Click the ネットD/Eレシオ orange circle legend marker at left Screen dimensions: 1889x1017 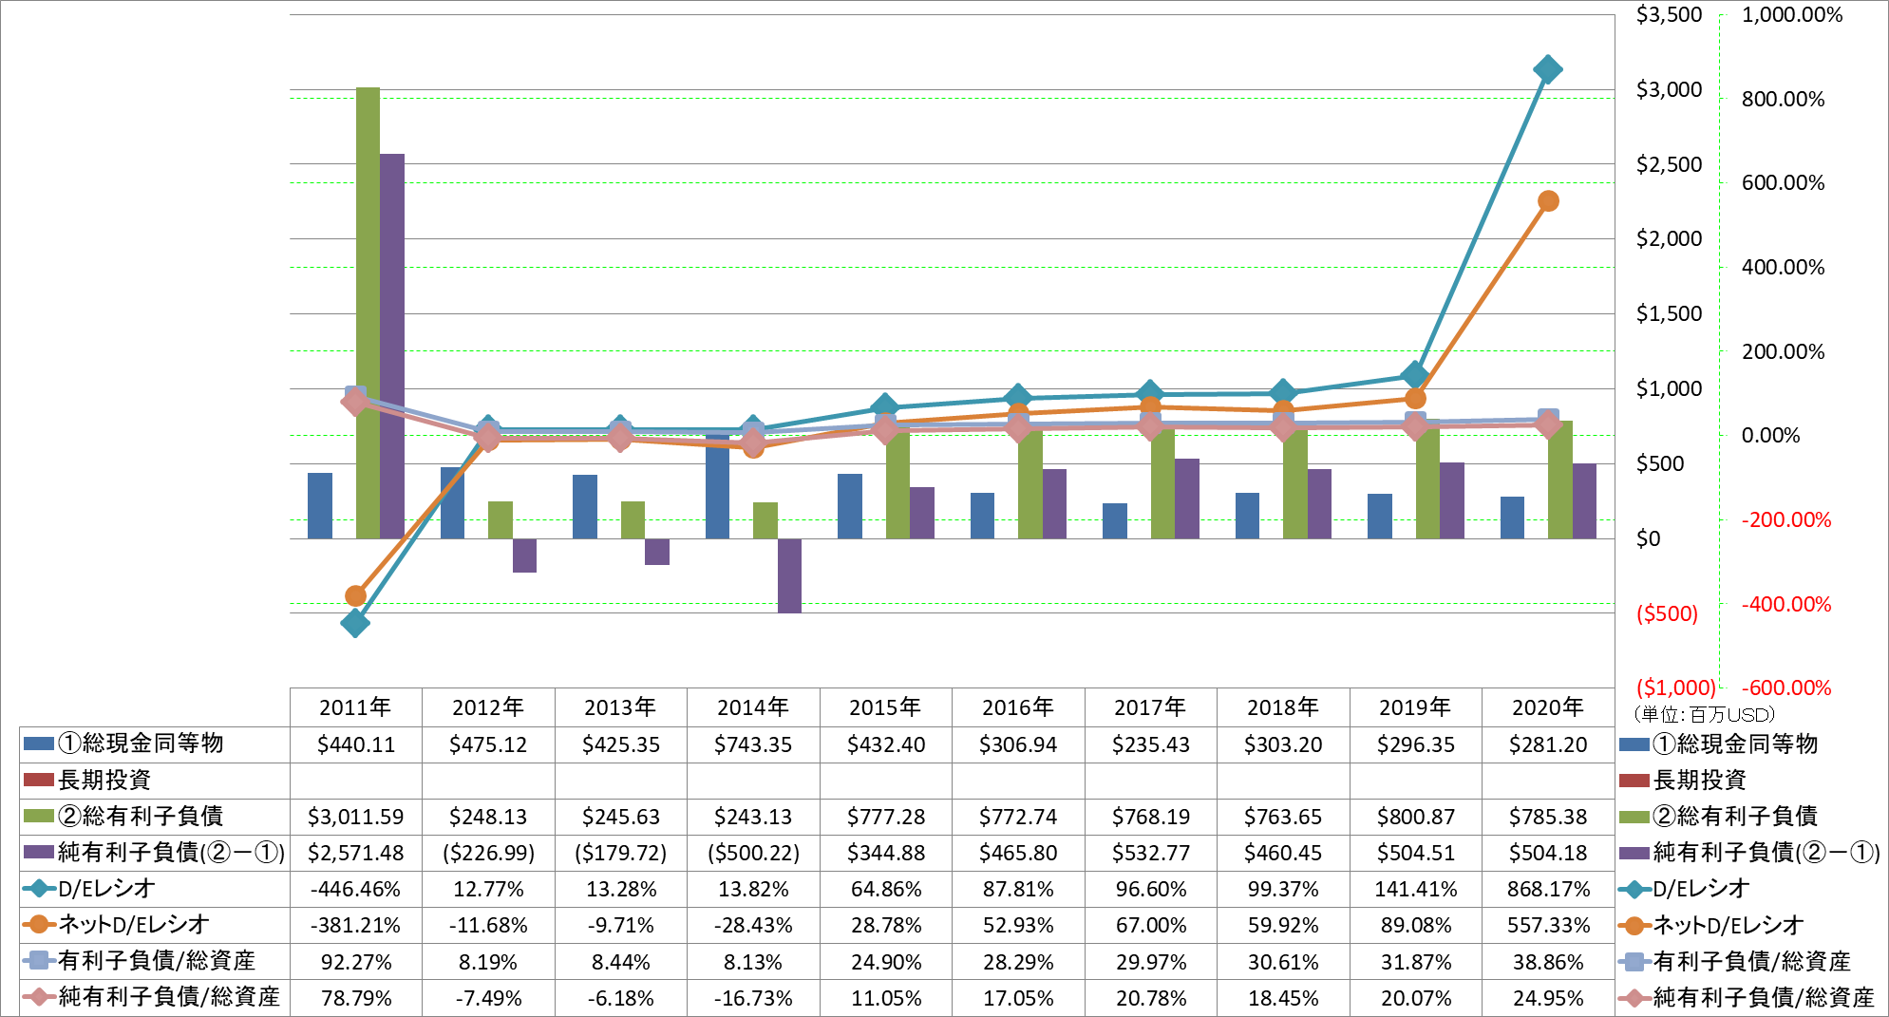pos(39,925)
